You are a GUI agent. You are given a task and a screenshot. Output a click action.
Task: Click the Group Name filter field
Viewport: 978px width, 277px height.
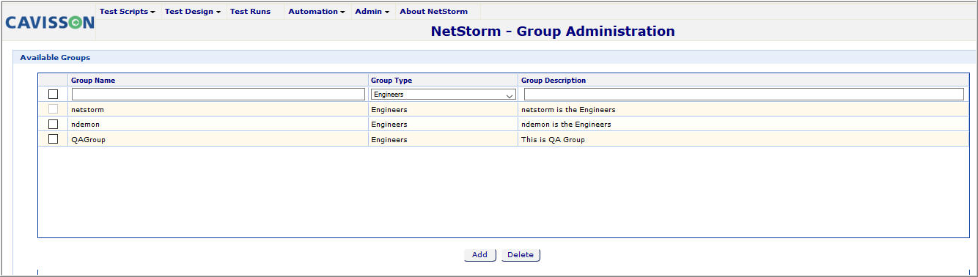218,95
